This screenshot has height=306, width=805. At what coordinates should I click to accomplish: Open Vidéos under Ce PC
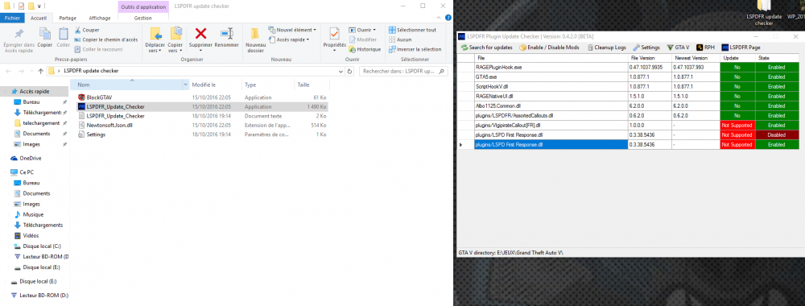[x=31, y=235]
